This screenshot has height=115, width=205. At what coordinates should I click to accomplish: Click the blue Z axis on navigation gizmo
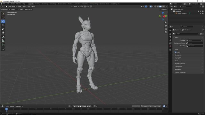click(x=163, y=13)
